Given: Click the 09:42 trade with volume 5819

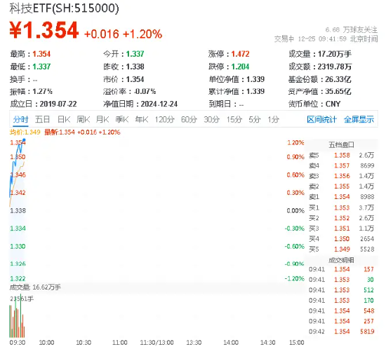Looking at the screenshot, I should (342, 332).
